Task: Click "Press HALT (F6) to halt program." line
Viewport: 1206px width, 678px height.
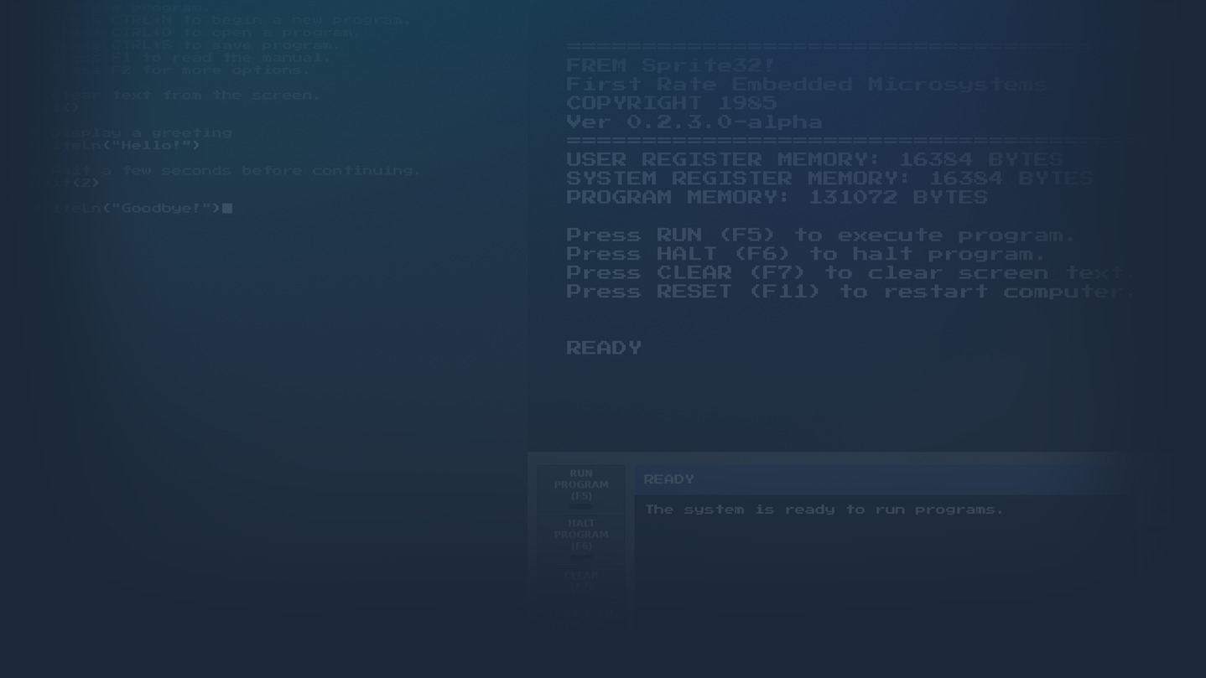Action: pos(806,254)
